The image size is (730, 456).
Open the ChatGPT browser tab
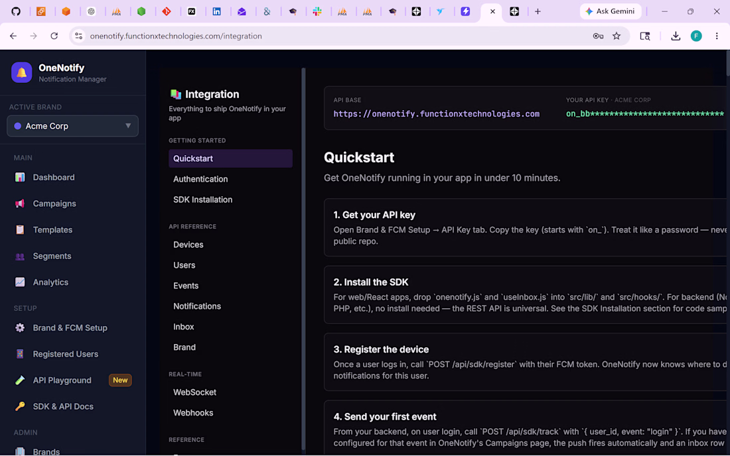tap(92, 12)
